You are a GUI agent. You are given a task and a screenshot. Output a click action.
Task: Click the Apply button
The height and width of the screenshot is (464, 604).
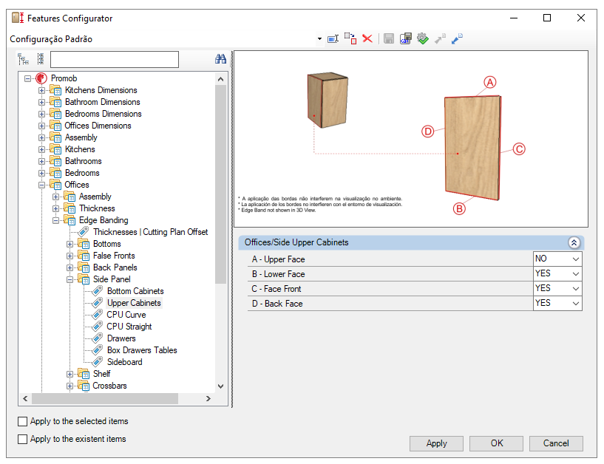(436, 443)
